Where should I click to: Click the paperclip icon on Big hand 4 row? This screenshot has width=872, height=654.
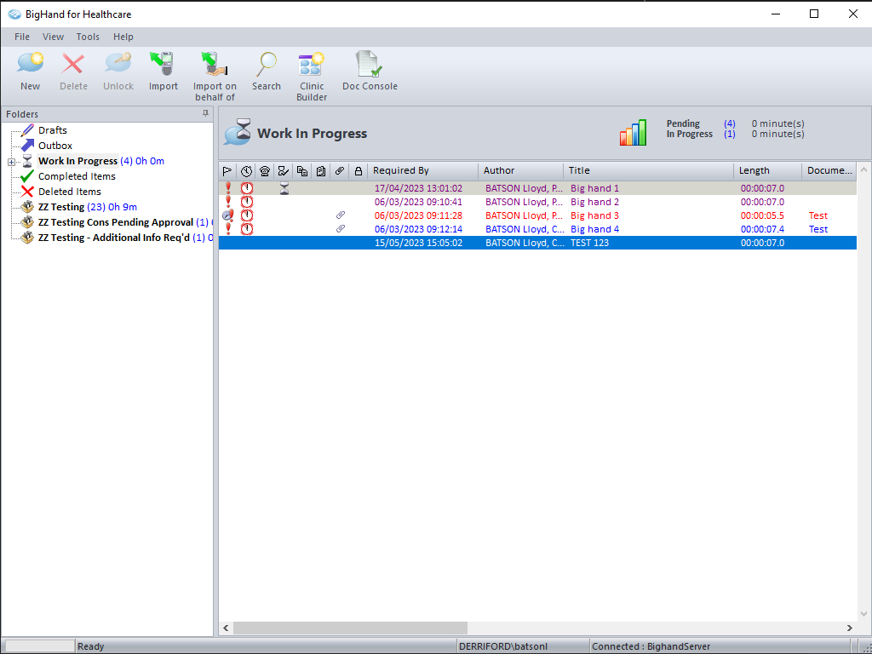[341, 228]
